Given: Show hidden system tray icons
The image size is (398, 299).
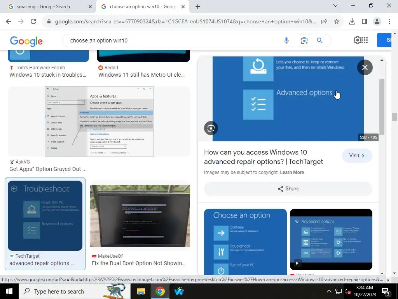Looking at the screenshot, I should [329, 291].
